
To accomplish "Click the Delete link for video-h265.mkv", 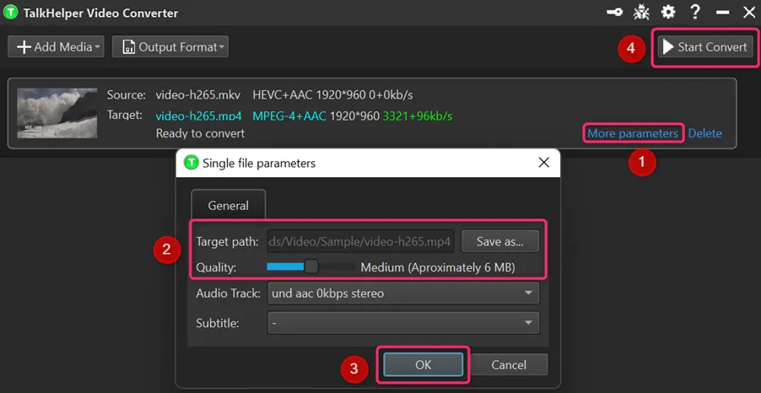I will point(704,133).
